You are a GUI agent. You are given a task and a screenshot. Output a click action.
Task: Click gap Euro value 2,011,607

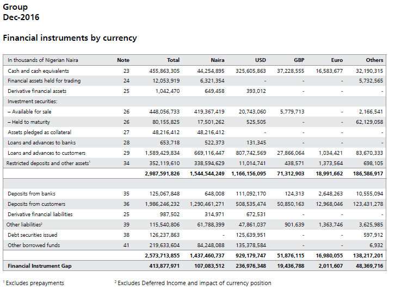pos(330,266)
